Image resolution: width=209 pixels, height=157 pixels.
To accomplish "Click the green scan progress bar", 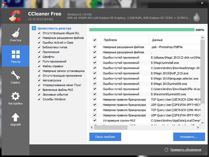I will (142, 30).
